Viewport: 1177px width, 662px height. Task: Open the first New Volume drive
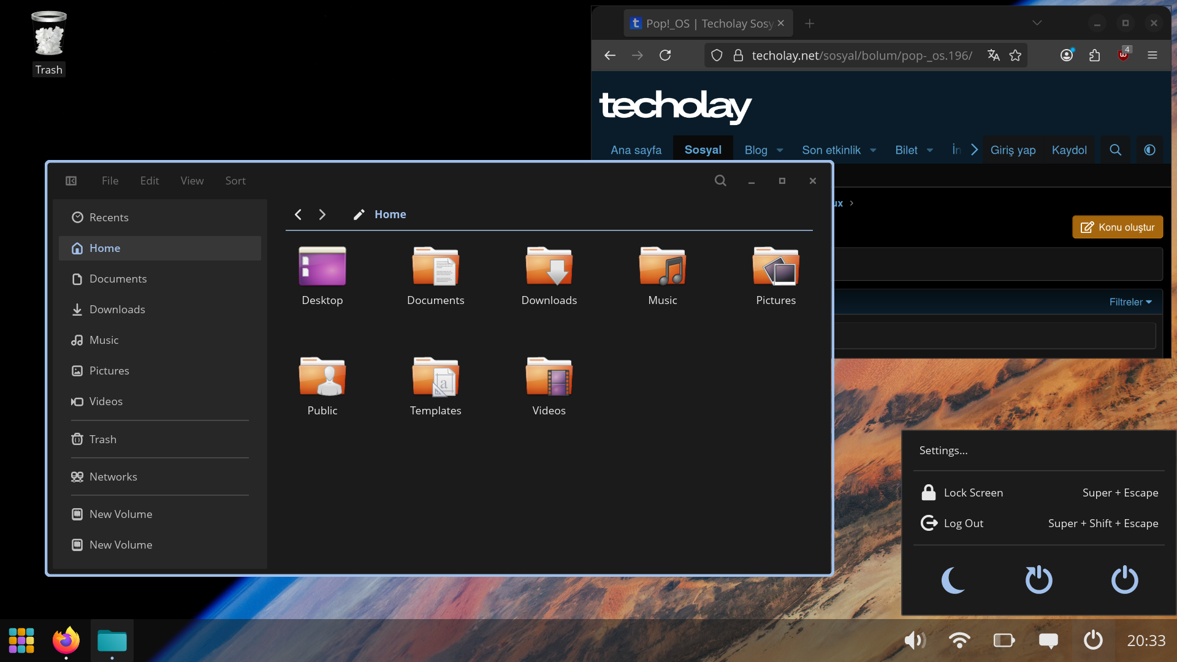[x=160, y=514]
